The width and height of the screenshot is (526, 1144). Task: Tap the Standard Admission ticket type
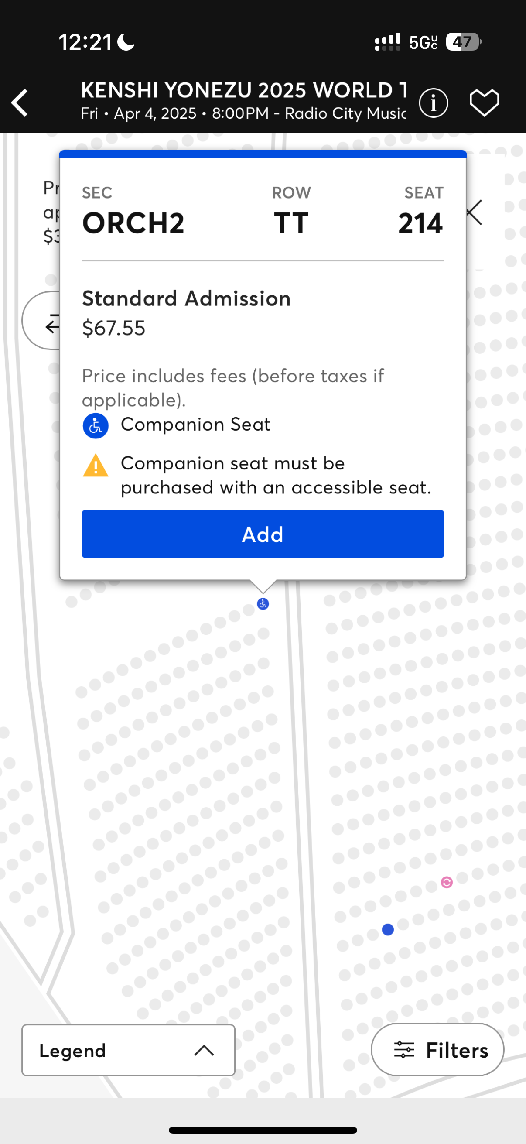point(186,298)
